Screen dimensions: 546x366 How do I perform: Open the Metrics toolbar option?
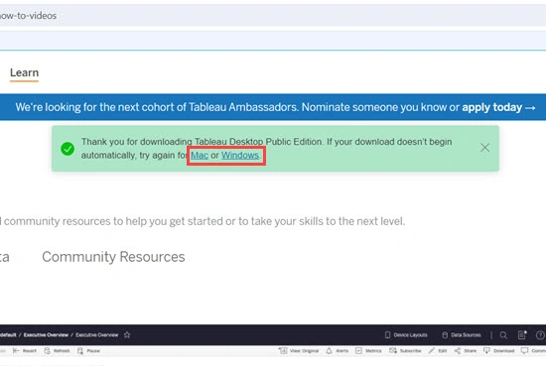368,351
